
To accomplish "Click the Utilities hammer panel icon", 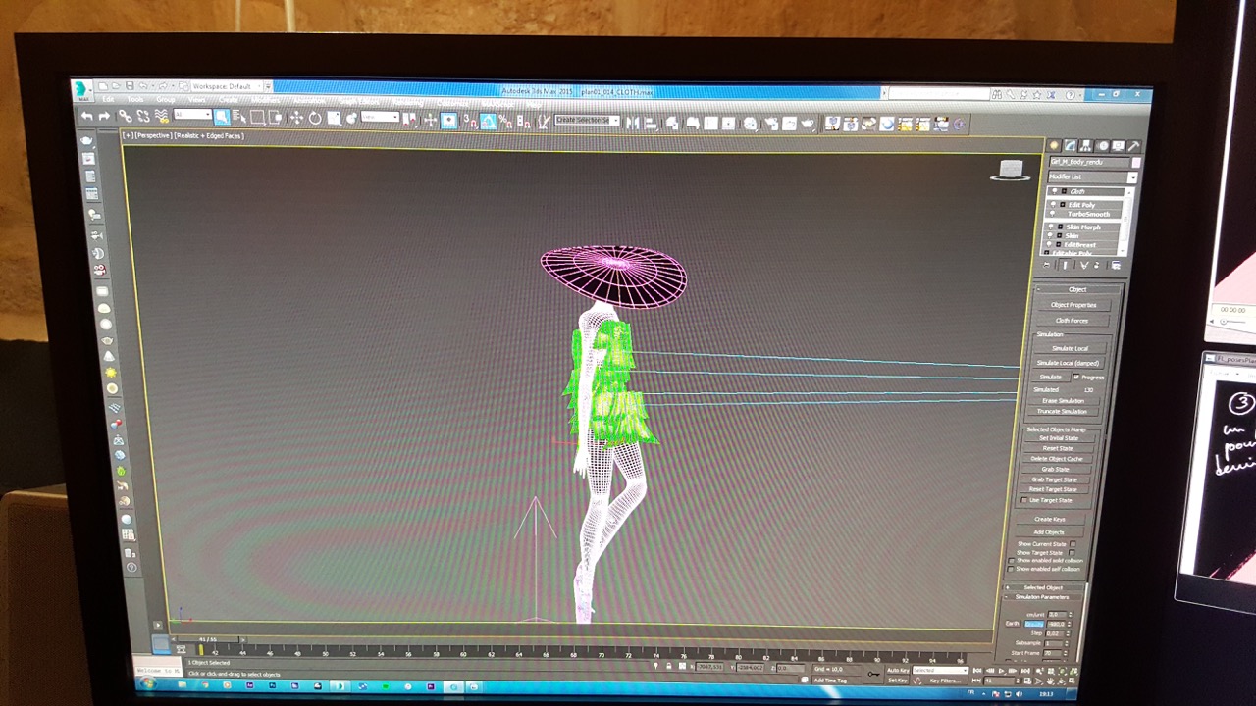I will coord(1133,146).
